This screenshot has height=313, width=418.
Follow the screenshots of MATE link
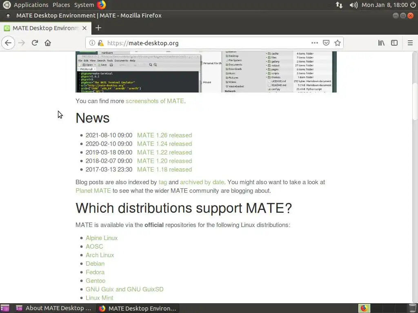(x=155, y=101)
